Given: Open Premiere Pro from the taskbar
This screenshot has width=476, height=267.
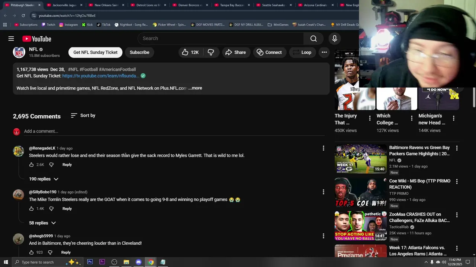Looking at the screenshot, I should pyautogui.click(x=102, y=262).
